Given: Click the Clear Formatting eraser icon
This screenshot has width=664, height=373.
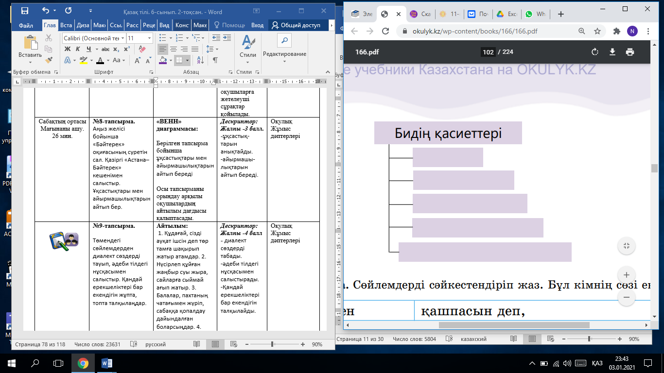Looking at the screenshot, I should pyautogui.click(x=142, y=49).
